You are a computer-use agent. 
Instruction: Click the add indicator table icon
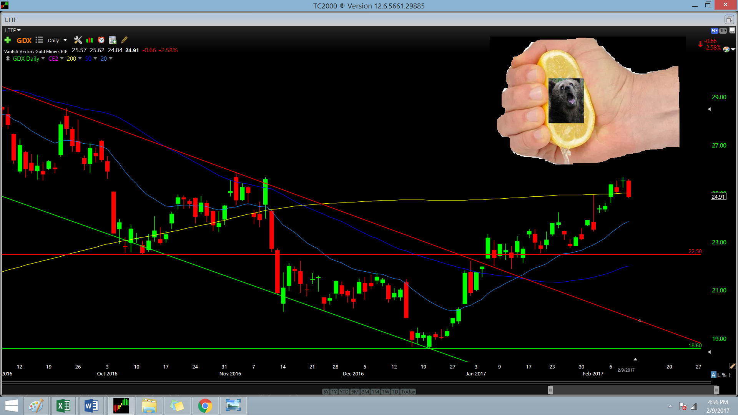coord(113,40)
